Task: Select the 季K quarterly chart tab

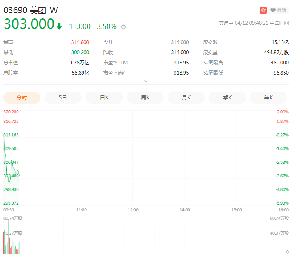Action: [x=227, y=98]
